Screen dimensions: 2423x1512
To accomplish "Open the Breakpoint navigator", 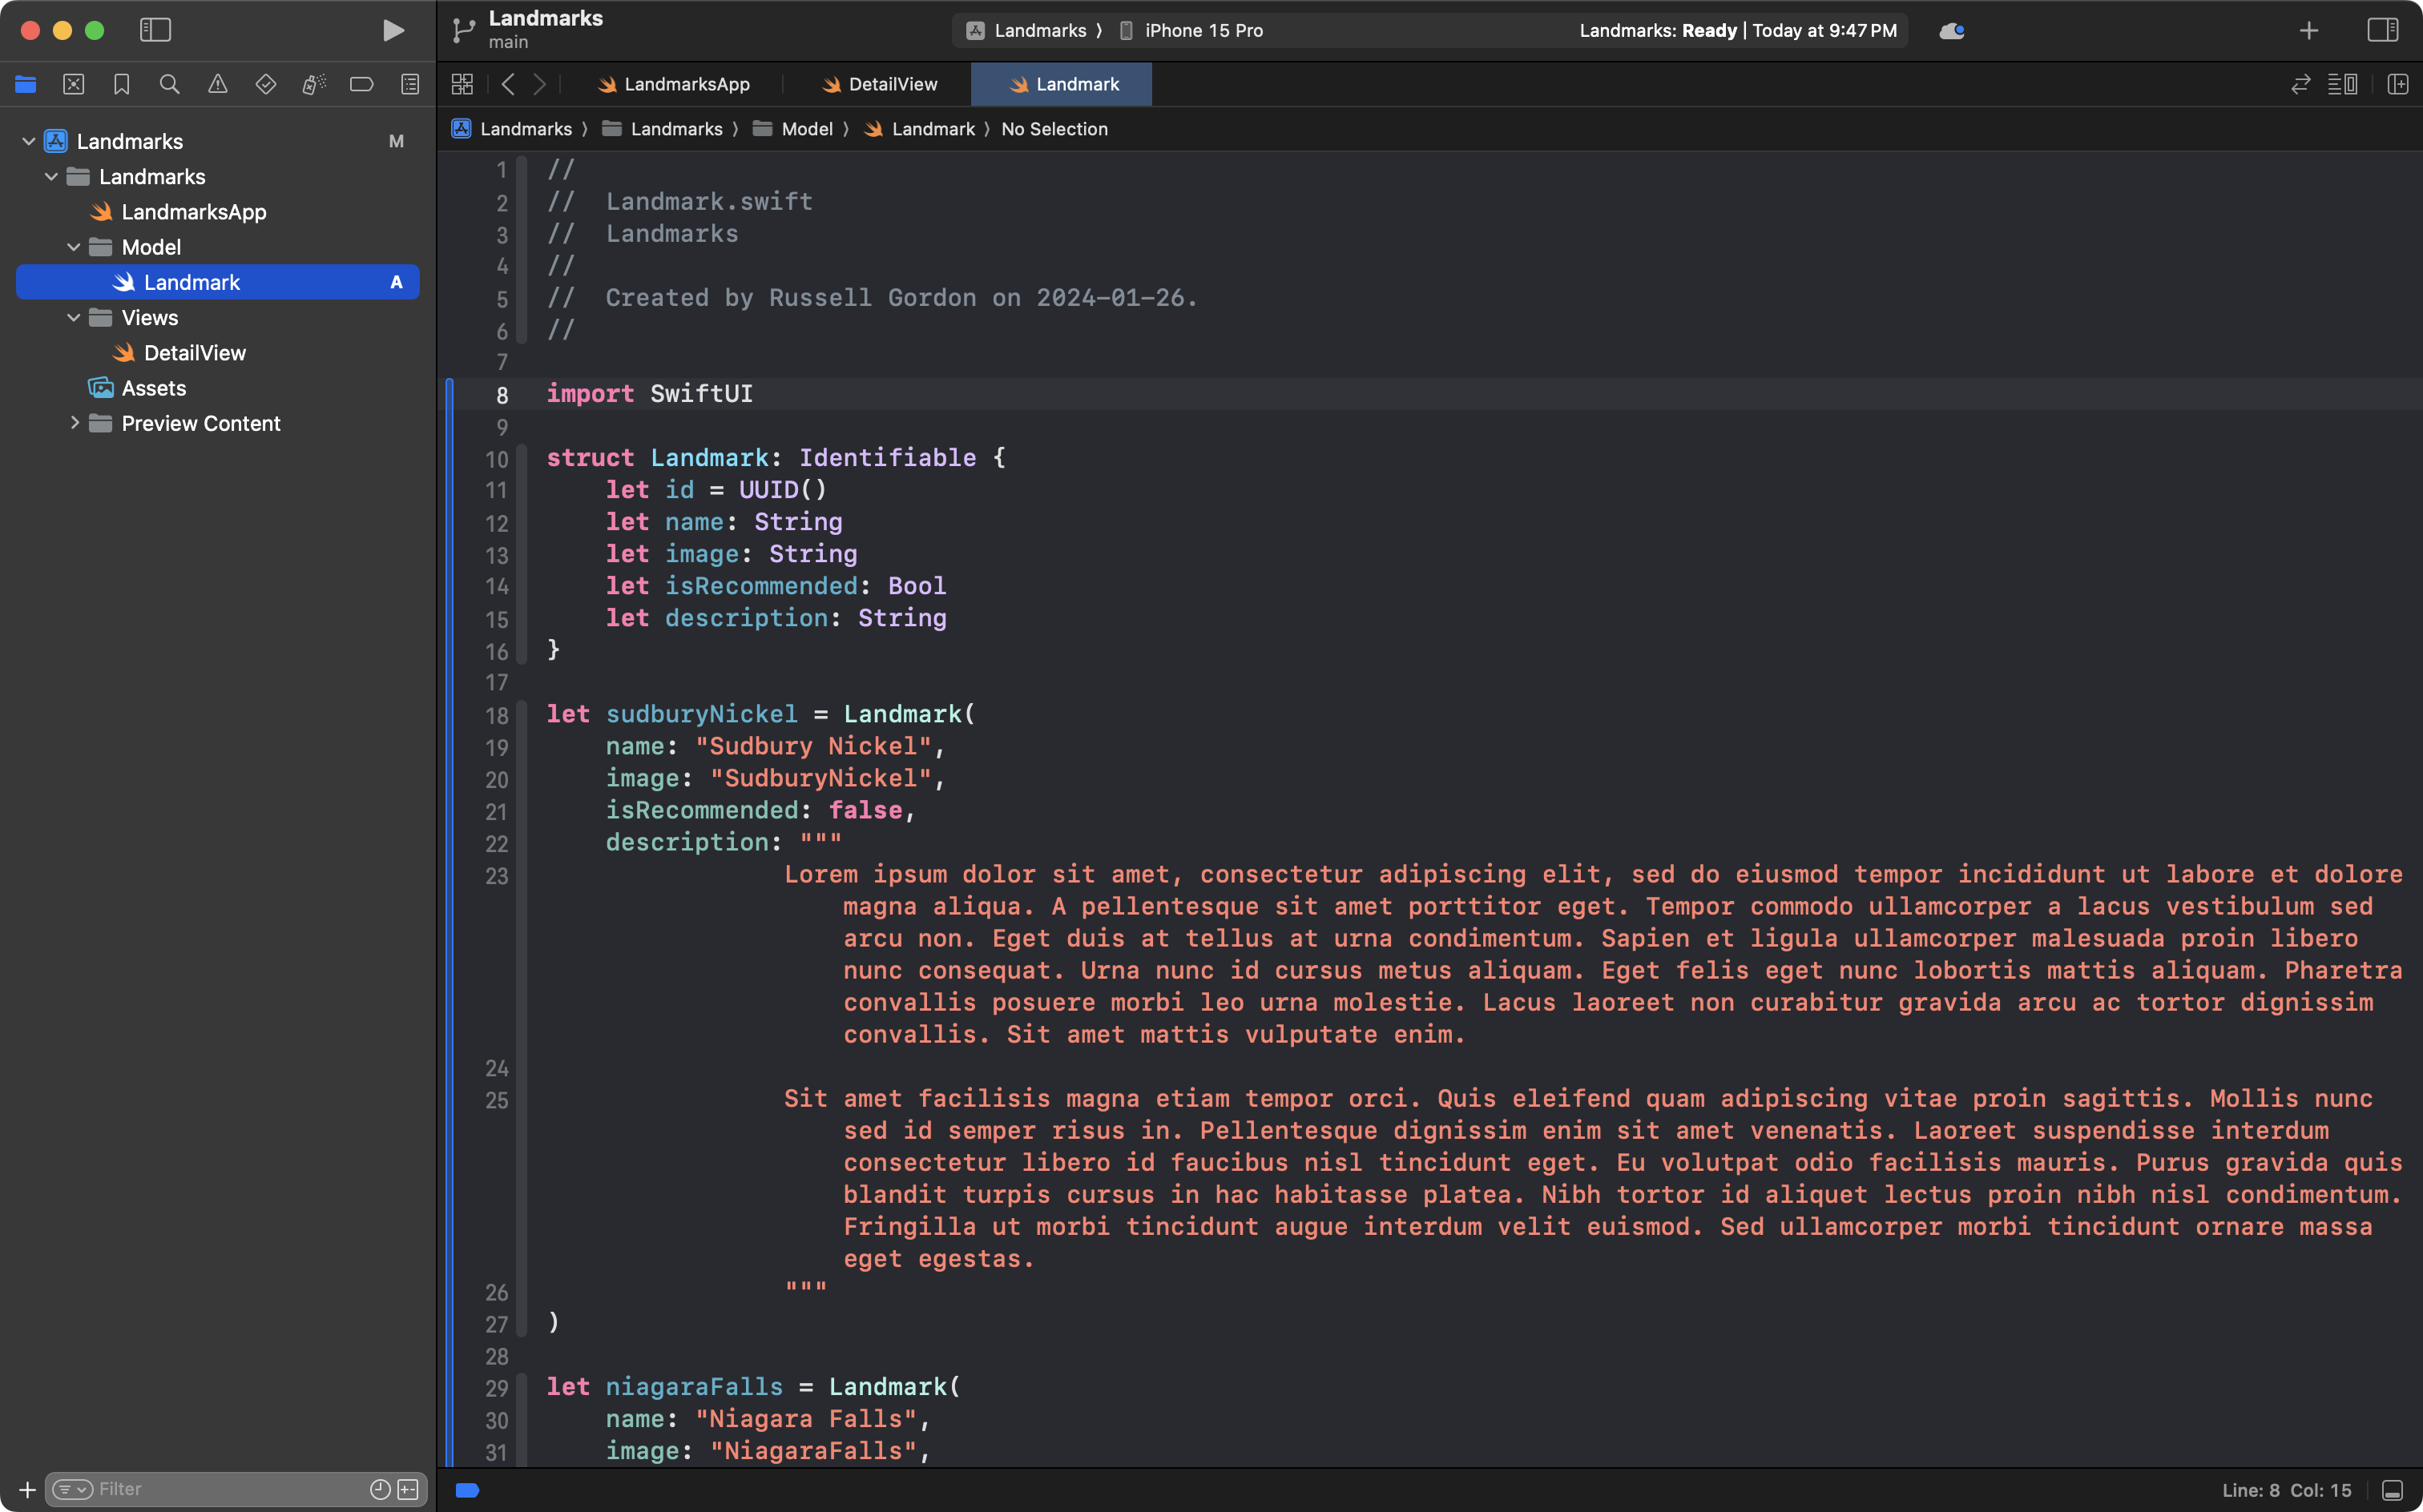I will pos(361,84).
